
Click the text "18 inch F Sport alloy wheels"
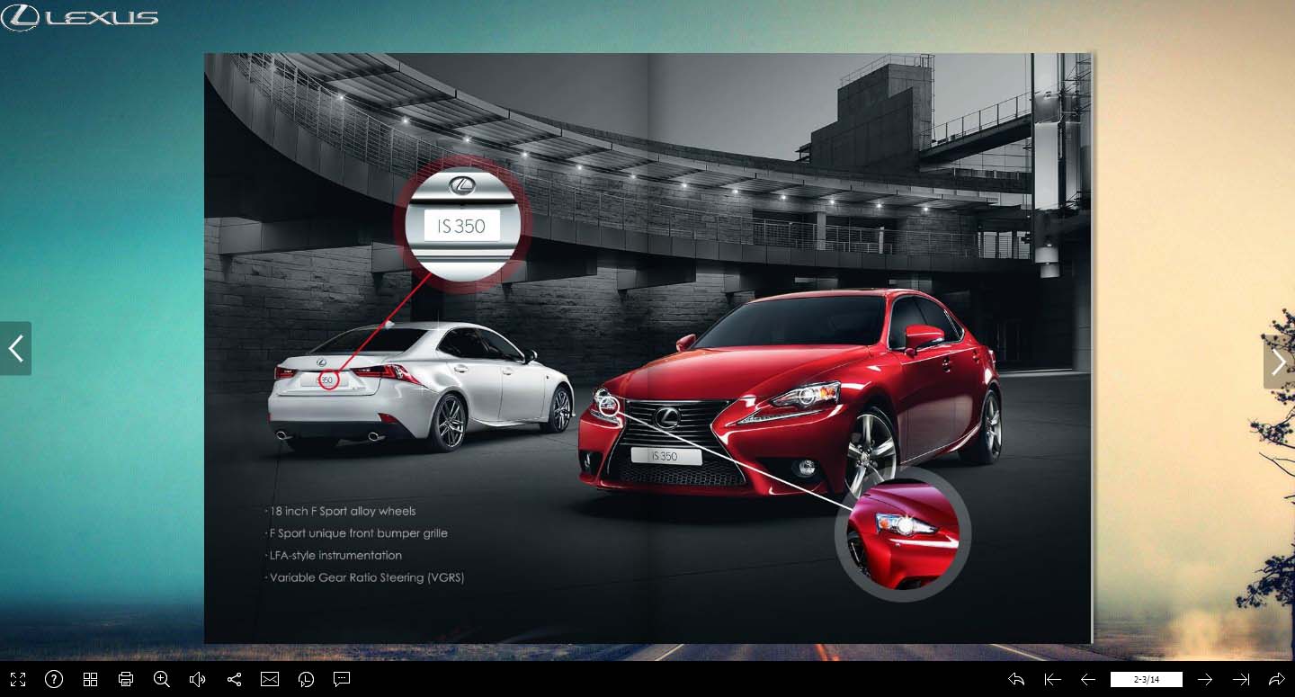click(343, 511)
